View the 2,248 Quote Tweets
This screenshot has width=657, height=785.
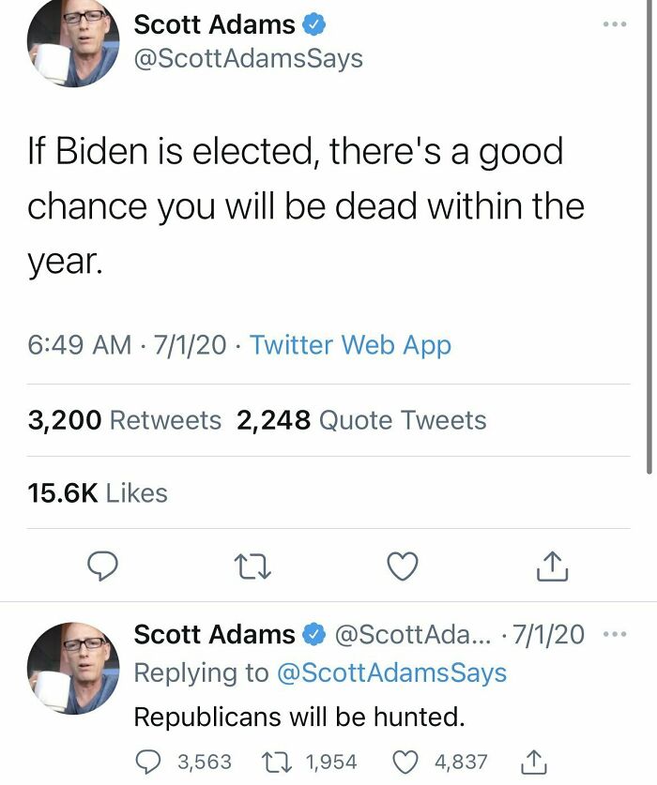click(x=361, y=420)
